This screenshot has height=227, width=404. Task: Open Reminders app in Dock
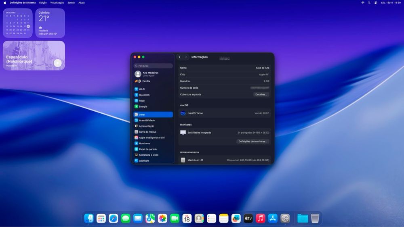[211, 218]
